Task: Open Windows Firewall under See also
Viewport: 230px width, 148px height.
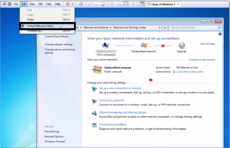Action: click(55, 141)
